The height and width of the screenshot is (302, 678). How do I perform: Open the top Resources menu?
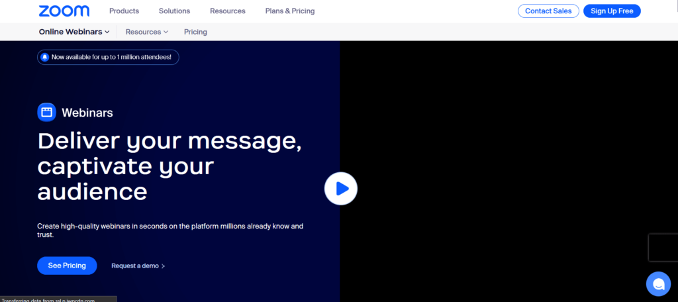pyautogui.click(x=228, y=11)
